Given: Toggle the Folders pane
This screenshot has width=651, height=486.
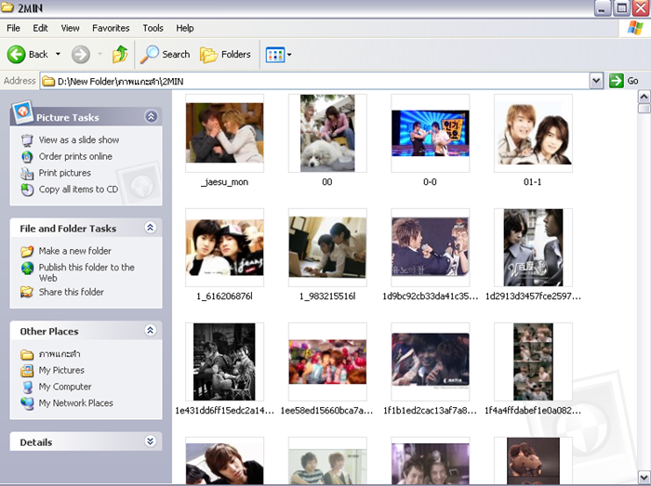Looking at the screenshot, I should pyautogui.click(x=225, y=54).
